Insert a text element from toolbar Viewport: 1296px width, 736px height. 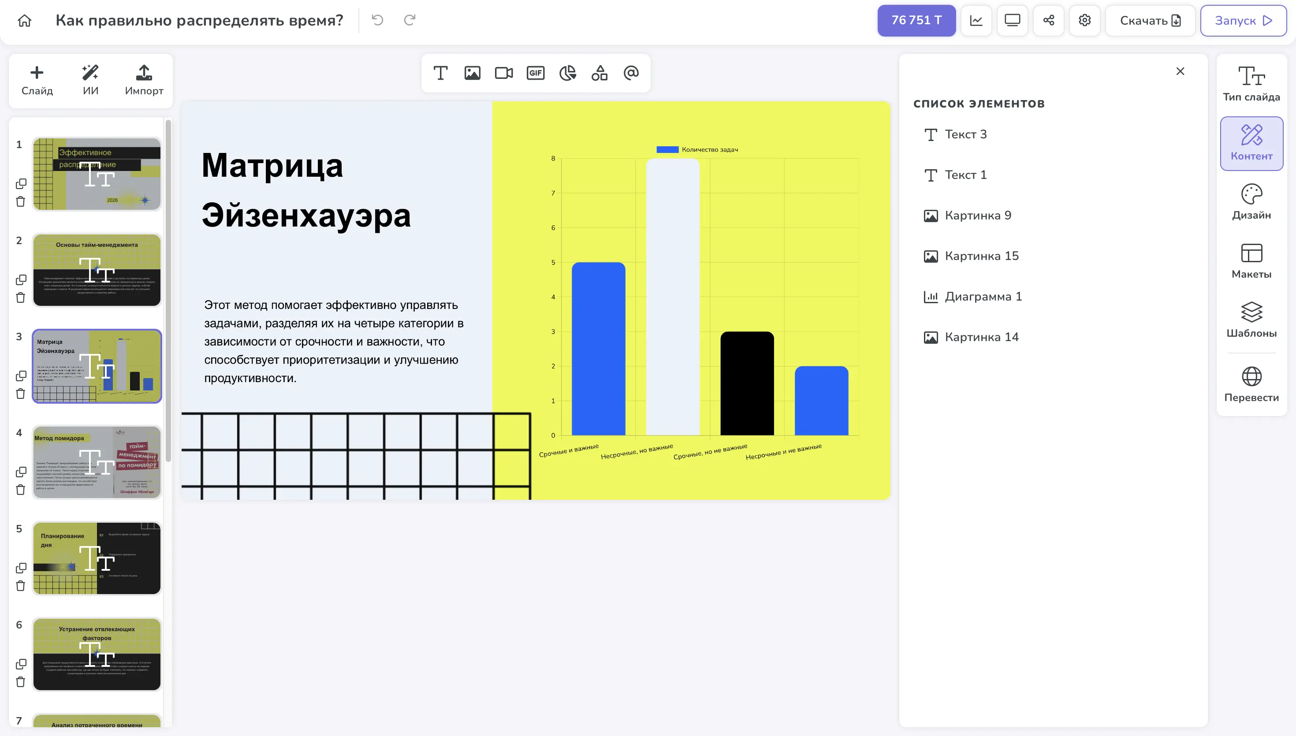coord(440,73)
